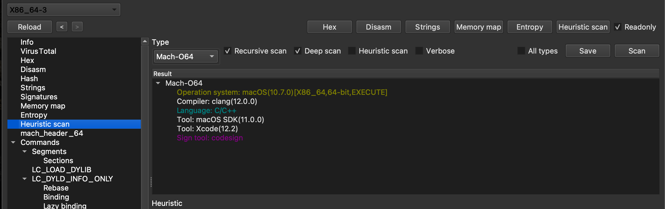Select Binding in the sidebar tree
This screenshot has width=665, height=209.
pyautogui.click(x=56, y=197)
